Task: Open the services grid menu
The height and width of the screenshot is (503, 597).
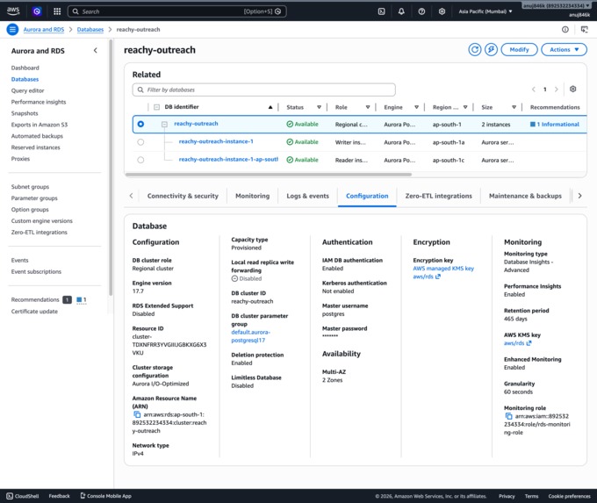Action: coord(57,11)
